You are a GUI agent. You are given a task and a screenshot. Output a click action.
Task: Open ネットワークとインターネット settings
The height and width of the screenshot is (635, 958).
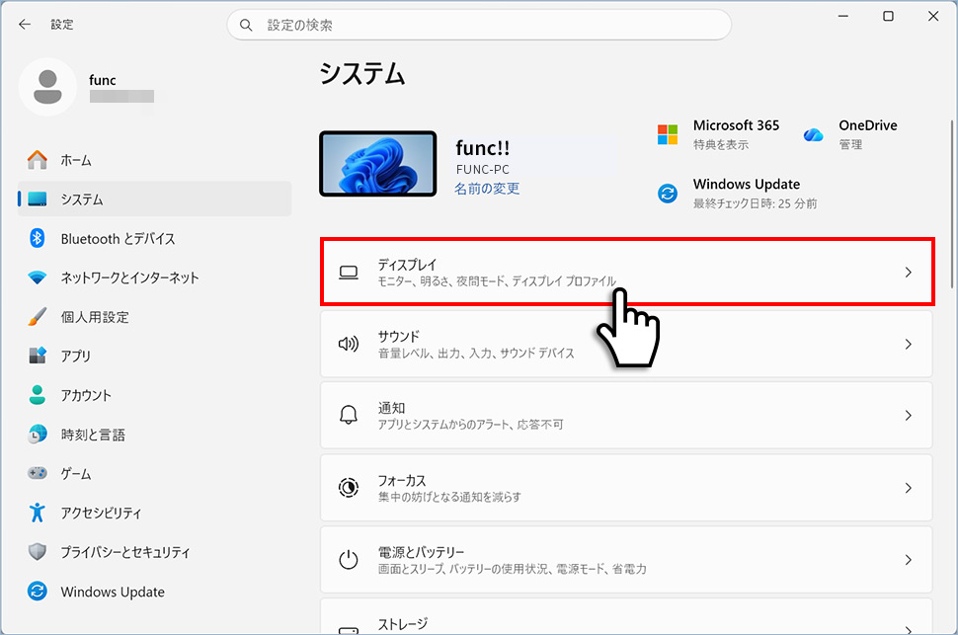click(x=155, y=278)
